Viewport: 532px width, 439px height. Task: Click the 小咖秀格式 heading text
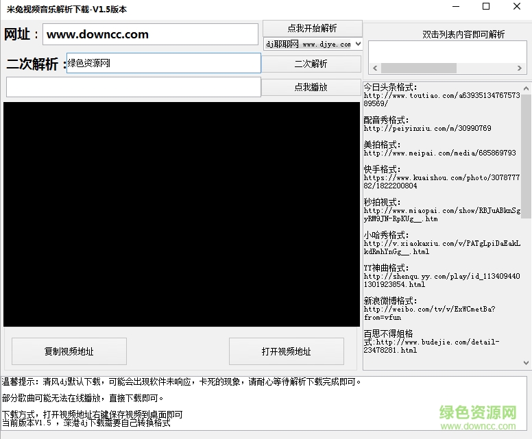(386, 235)
